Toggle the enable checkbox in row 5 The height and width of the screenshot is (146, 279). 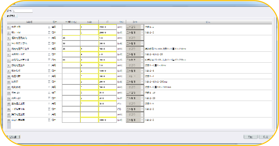tap(49, 49)
